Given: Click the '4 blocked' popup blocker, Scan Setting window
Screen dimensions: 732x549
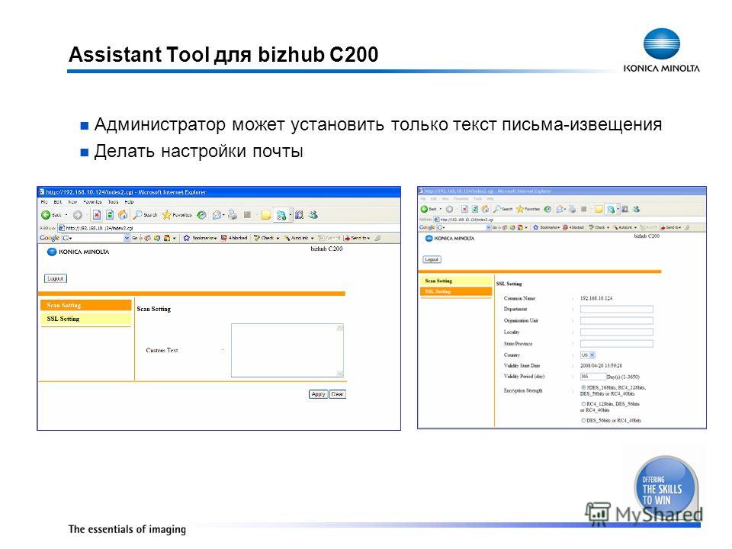Looking at the screenshot, I should tap(234, 238).
